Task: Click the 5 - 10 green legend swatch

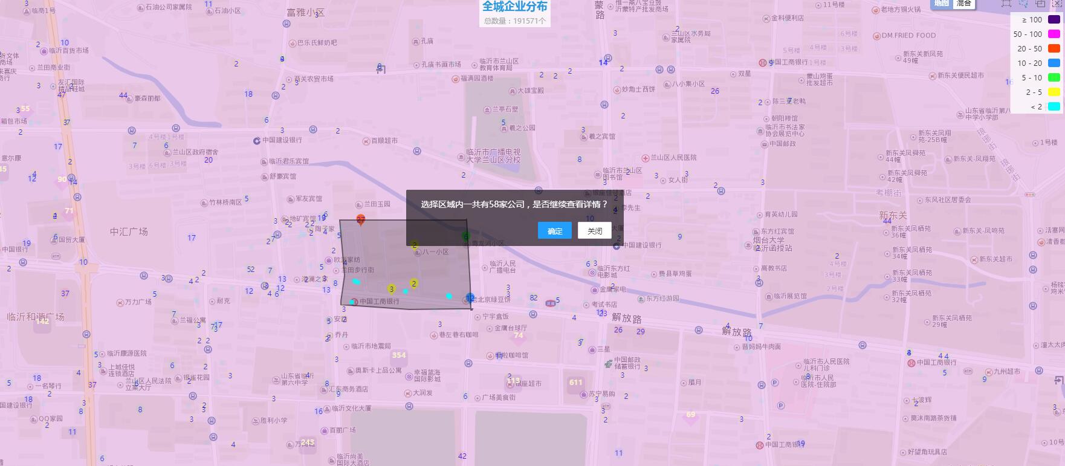Action: (1054, 77)
